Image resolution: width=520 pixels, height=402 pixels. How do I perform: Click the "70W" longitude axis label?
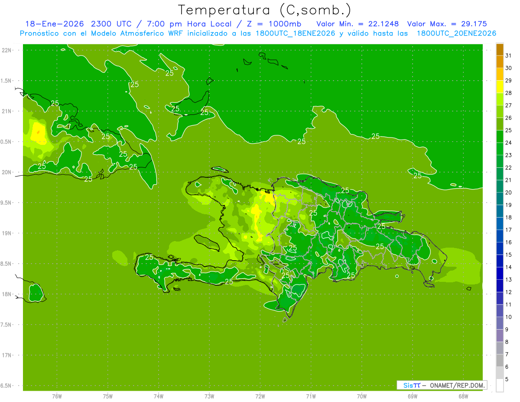[x=362, y=396]
